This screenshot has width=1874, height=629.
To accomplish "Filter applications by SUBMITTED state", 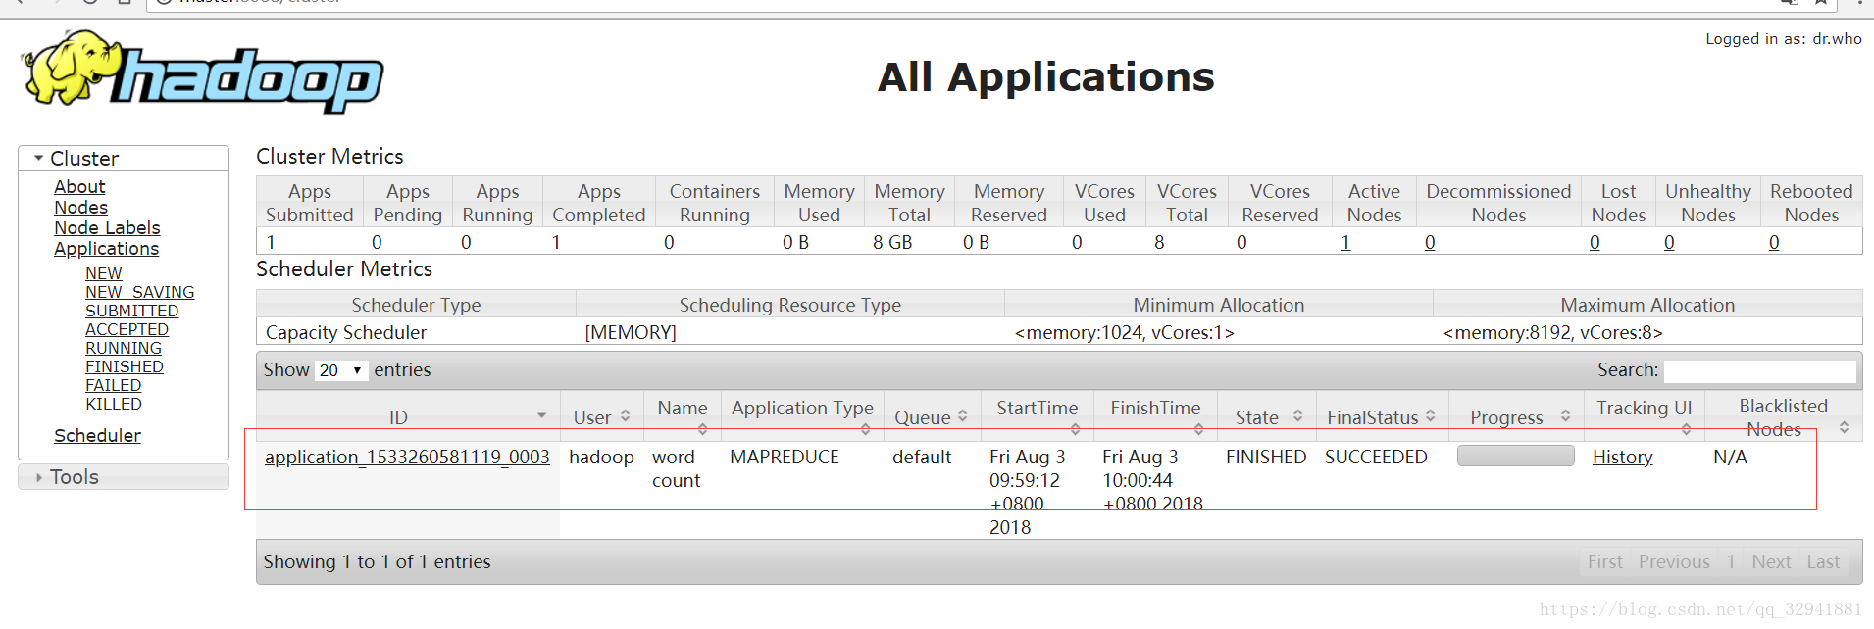I will coord(131,311).
